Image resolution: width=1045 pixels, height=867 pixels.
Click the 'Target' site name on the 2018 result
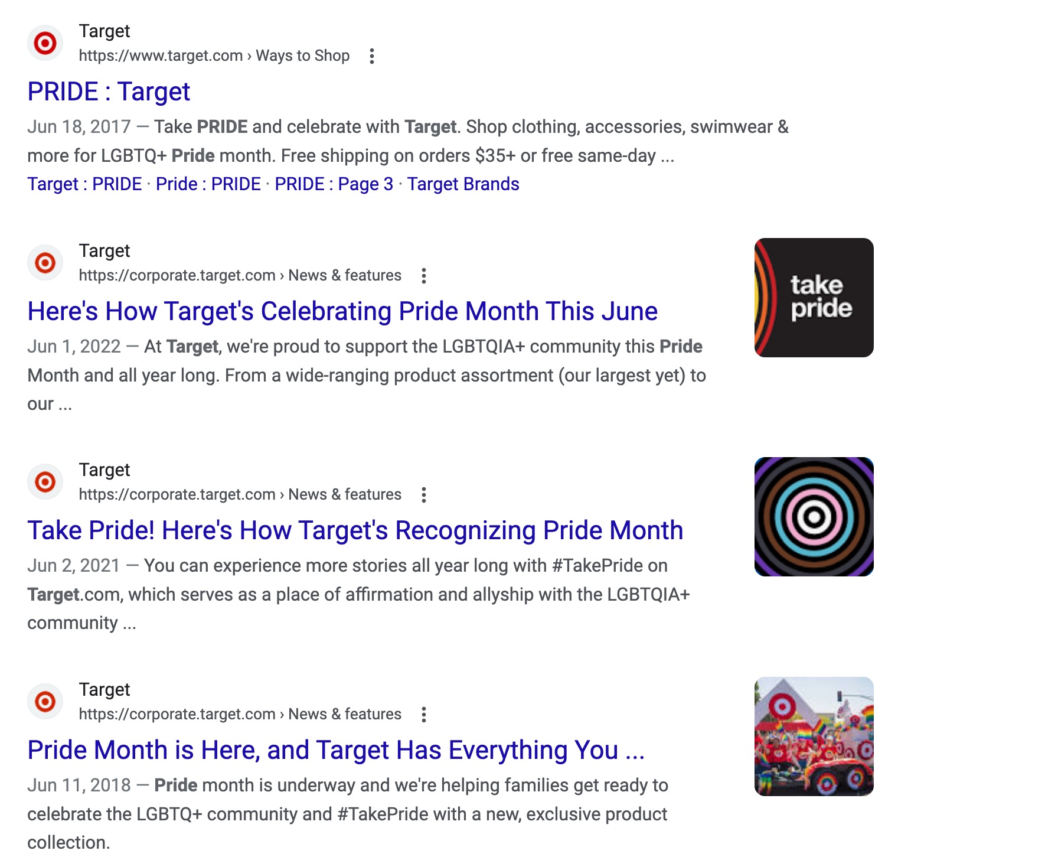pos(105,690)
